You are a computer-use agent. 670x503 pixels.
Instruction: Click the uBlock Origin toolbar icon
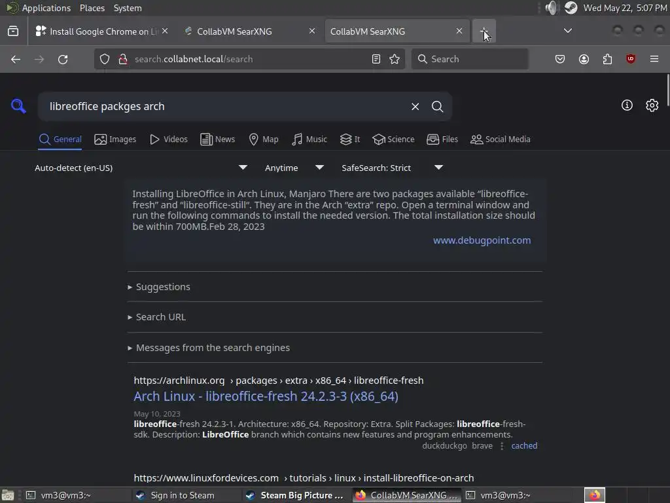click(630, 59)
